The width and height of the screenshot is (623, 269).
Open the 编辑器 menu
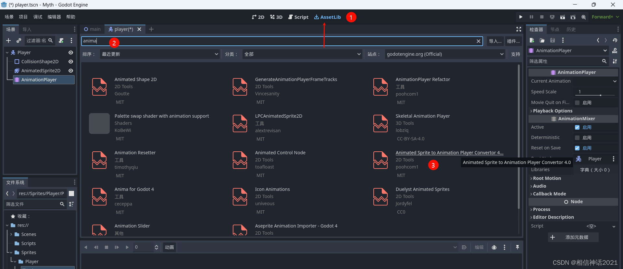(x=54, y=17)
